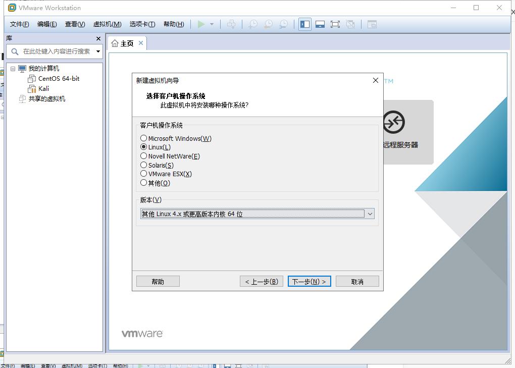Open the 编辑(E) menu
This screenshot has width=515, height=368.
(47, 24)
